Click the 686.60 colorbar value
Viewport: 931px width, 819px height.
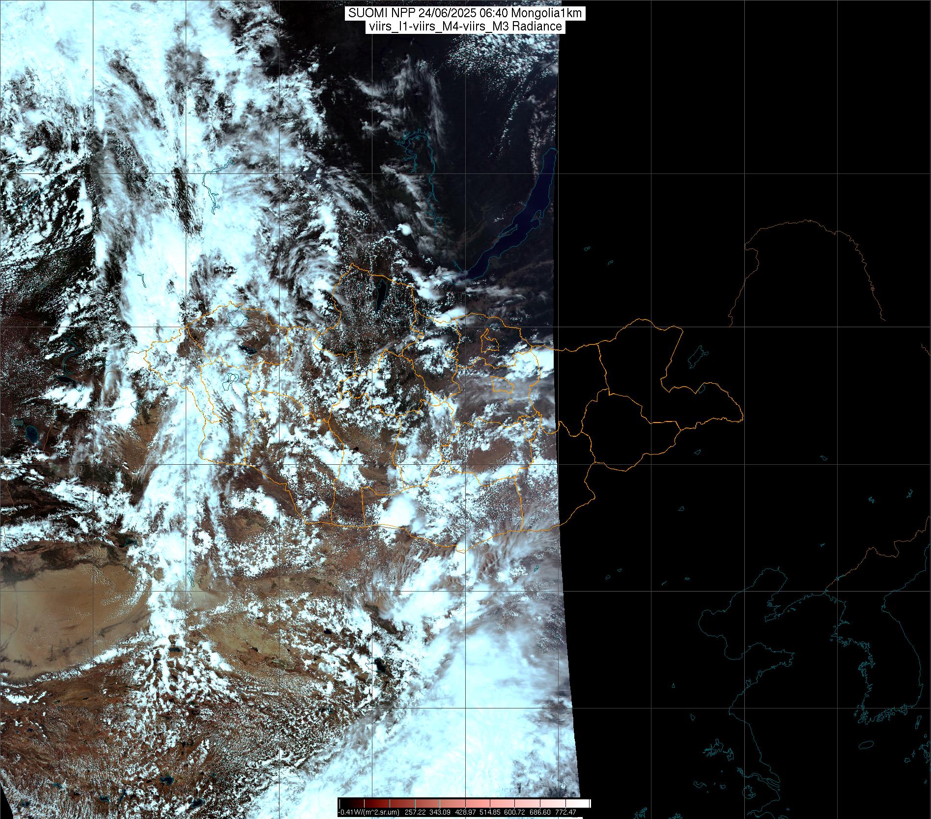[x=540, y=812]
